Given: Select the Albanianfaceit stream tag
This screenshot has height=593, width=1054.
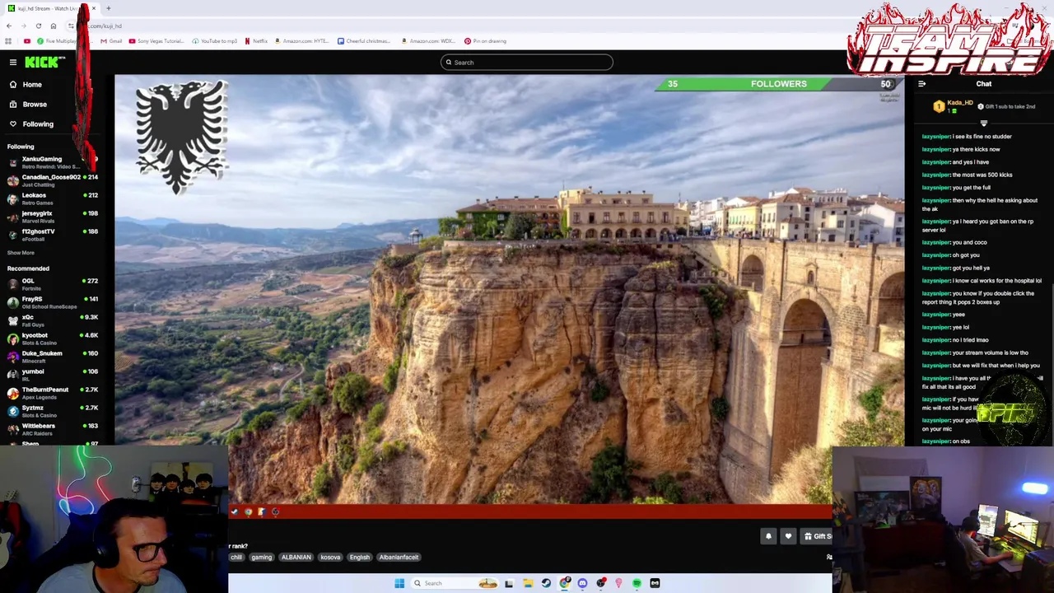Looking at the screenshot, I should pos(399,558).
